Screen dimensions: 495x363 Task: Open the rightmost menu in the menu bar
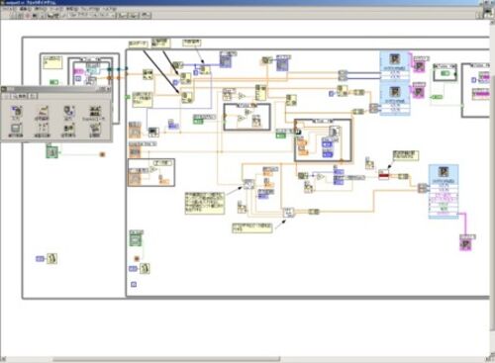(x=110, y=9)
